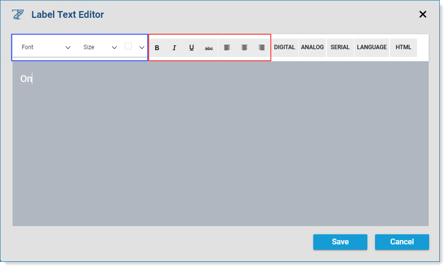The image size is (447, 269).
Task: Center align text
Action: tap(244, 48)
